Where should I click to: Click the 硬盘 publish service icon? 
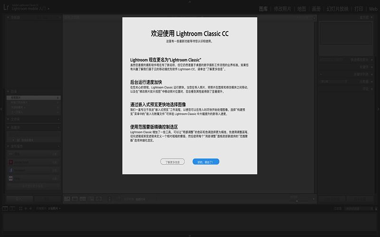[x=10, y=154]
